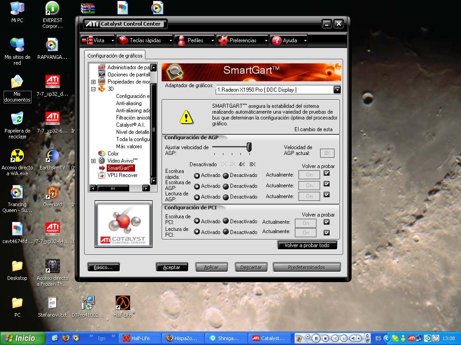Toggle Lectura de AGP retest checkbox
461x345 pixels.
pyautogui.click(x=327, y=195)
